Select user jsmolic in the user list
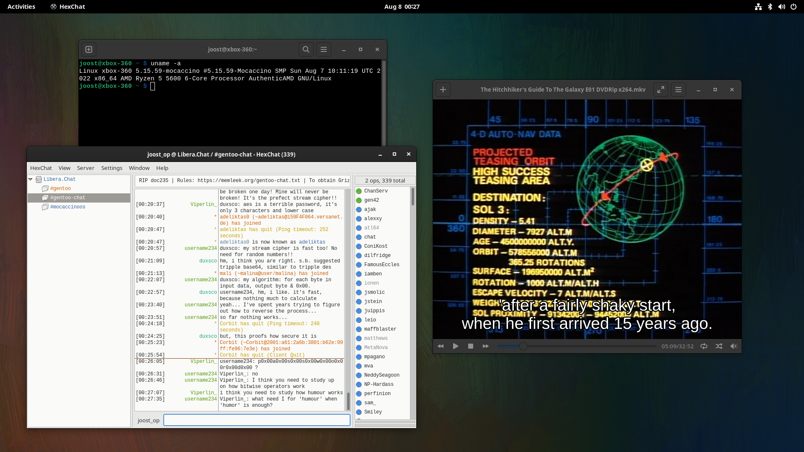This screenshot has width=804, height=452. coord(374,292)
